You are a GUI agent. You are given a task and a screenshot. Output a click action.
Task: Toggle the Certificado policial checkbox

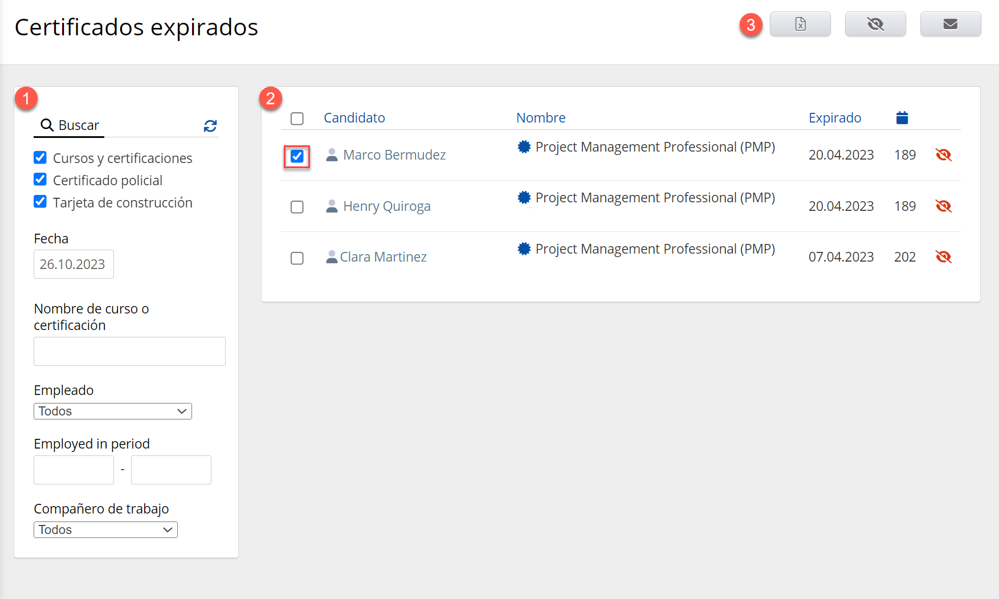point(40,180)
